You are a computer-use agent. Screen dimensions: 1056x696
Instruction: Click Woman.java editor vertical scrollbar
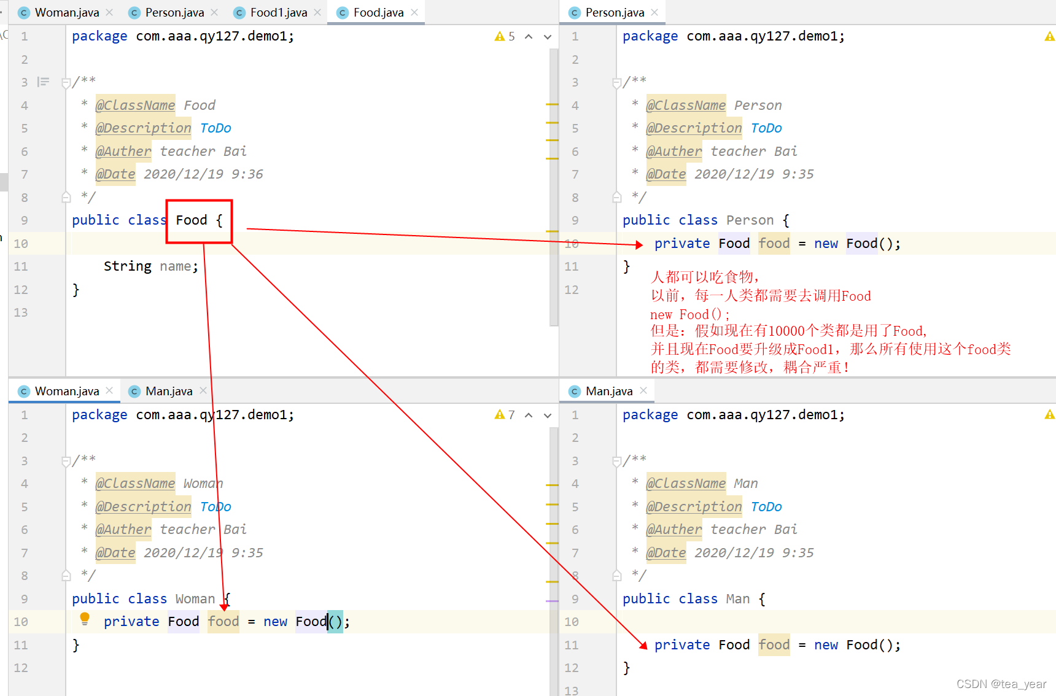pyautogui.click(x=554, y=562)
